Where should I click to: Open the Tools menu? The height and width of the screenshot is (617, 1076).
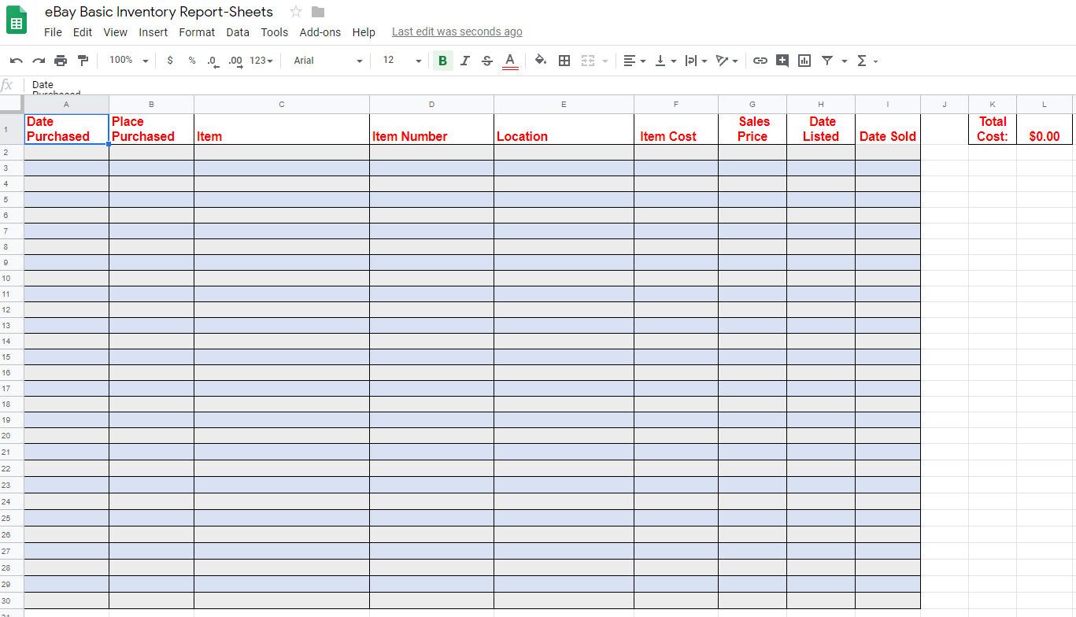coord(275,32)
